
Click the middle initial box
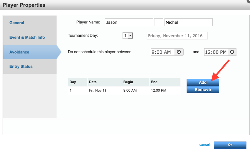click(159, 22)
